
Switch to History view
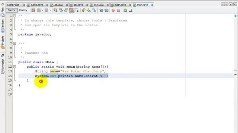23,10
